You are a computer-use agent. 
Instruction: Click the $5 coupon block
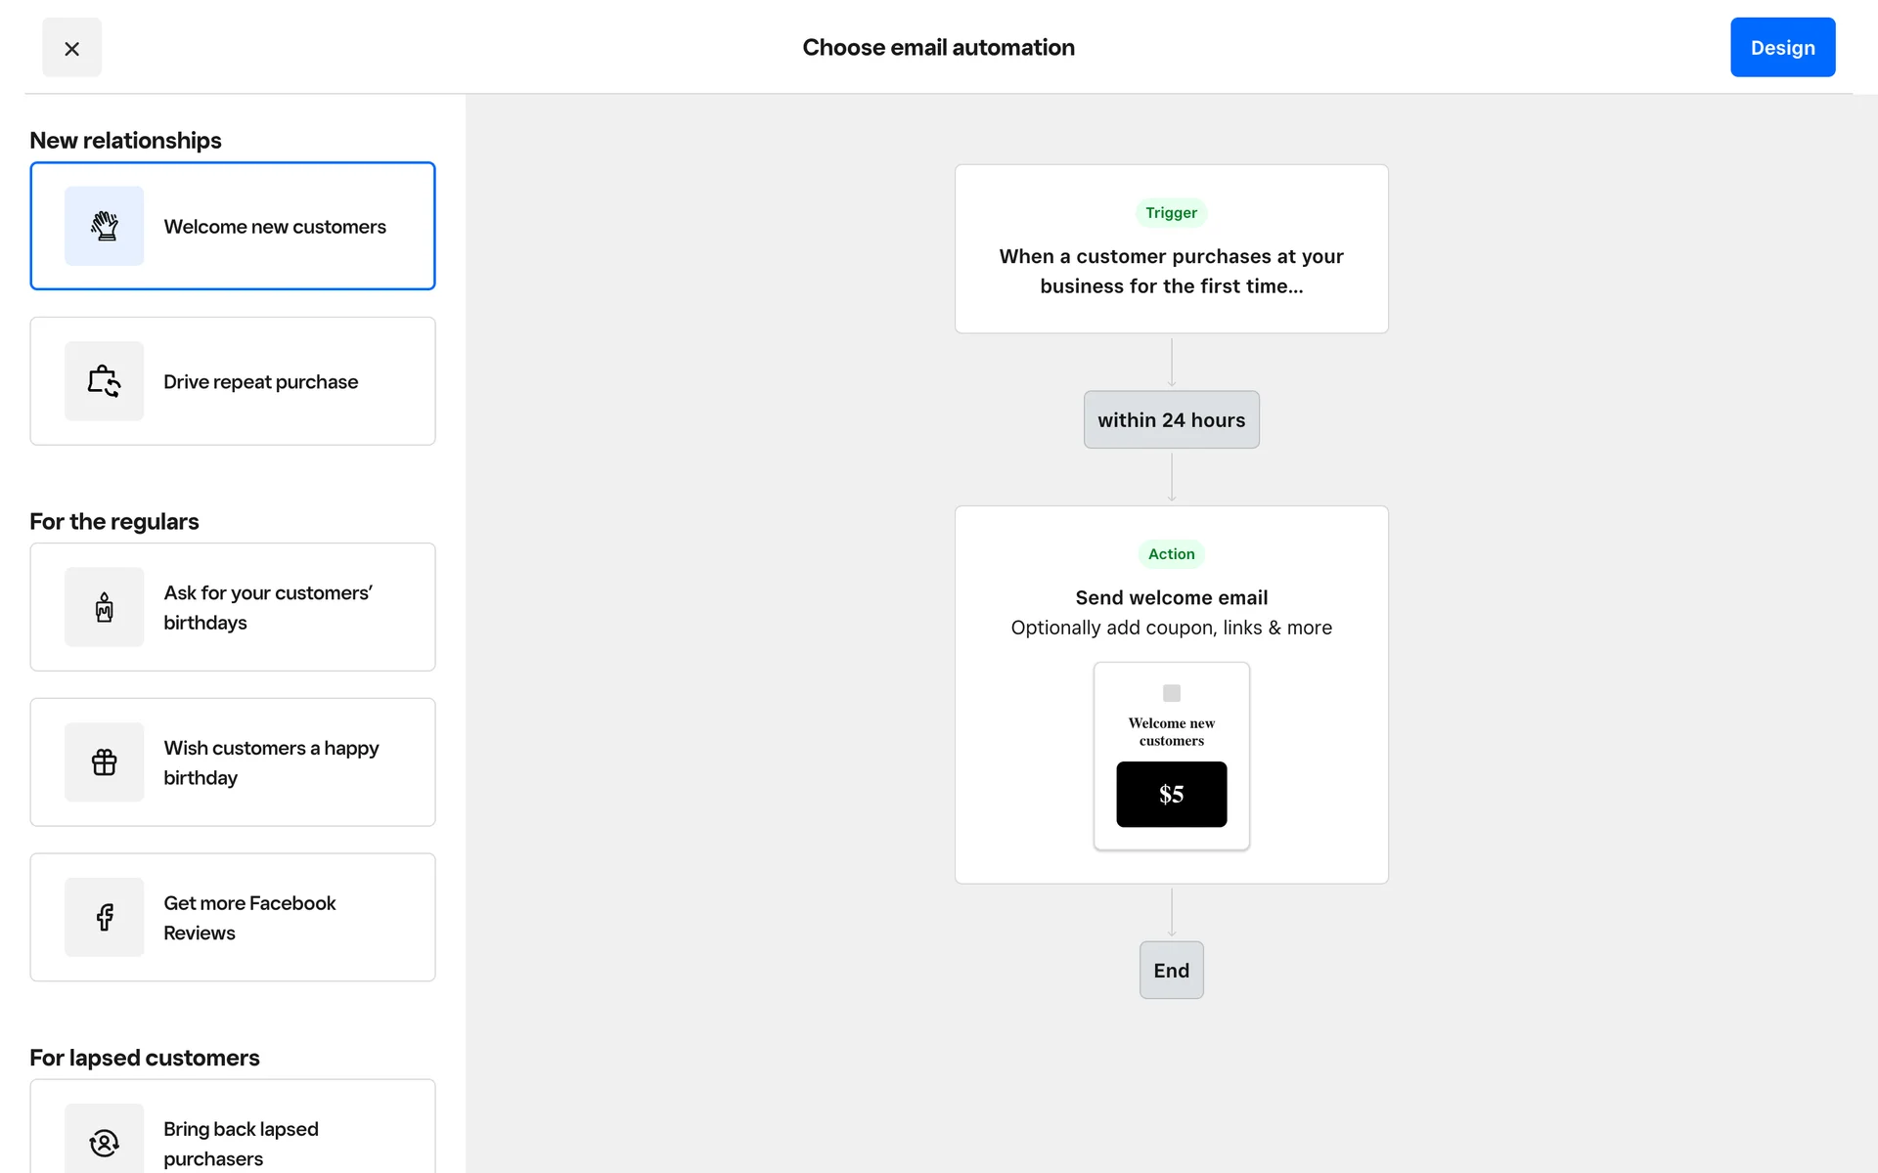tap(1171, 795)
